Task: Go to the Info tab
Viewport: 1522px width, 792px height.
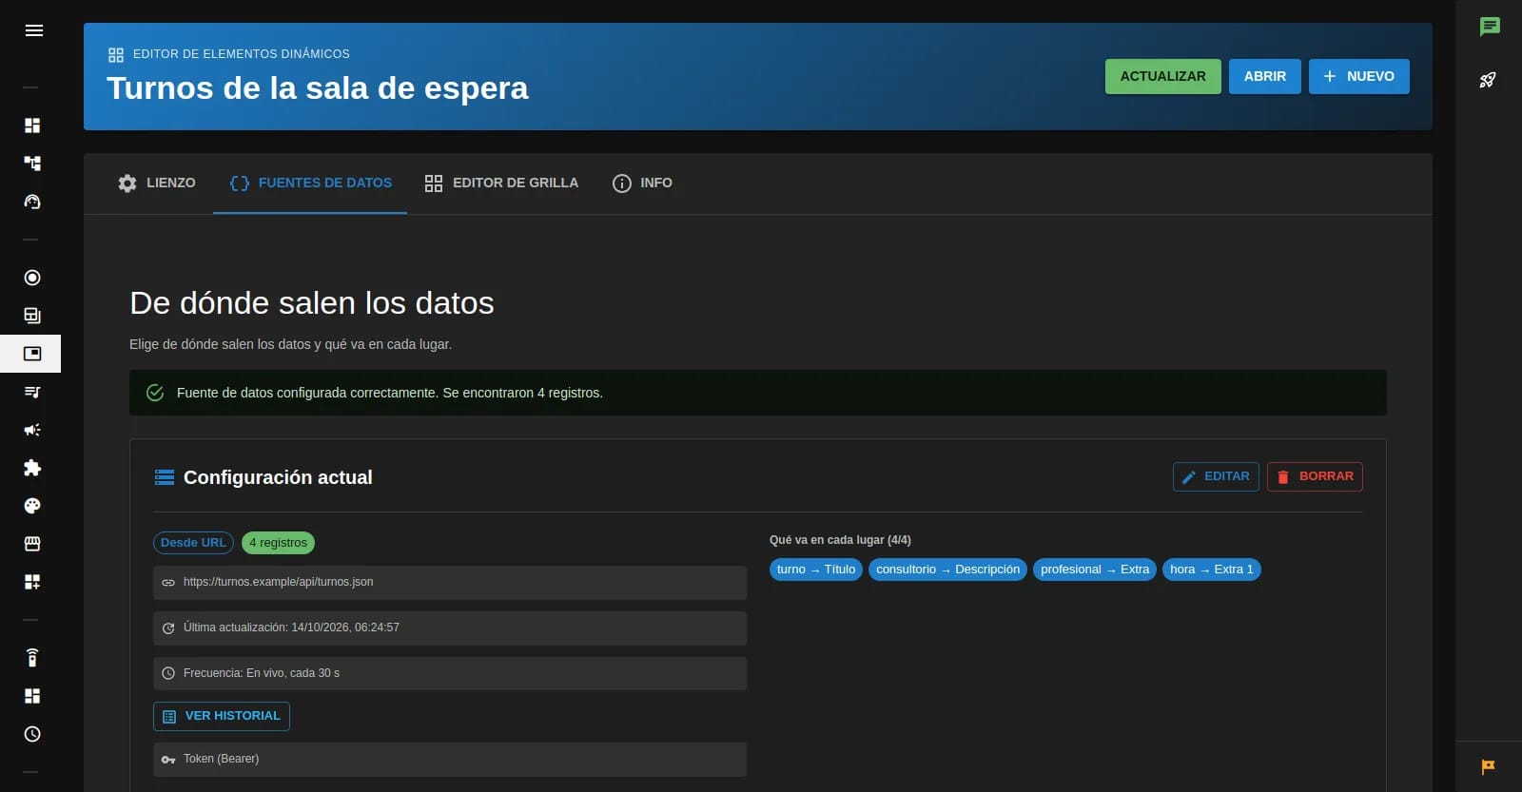Action: (642, 184)
